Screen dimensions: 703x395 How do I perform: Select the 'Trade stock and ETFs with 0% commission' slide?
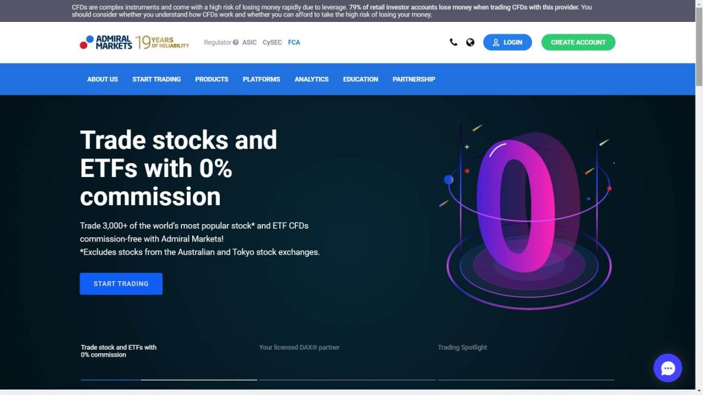click(118, 350)
